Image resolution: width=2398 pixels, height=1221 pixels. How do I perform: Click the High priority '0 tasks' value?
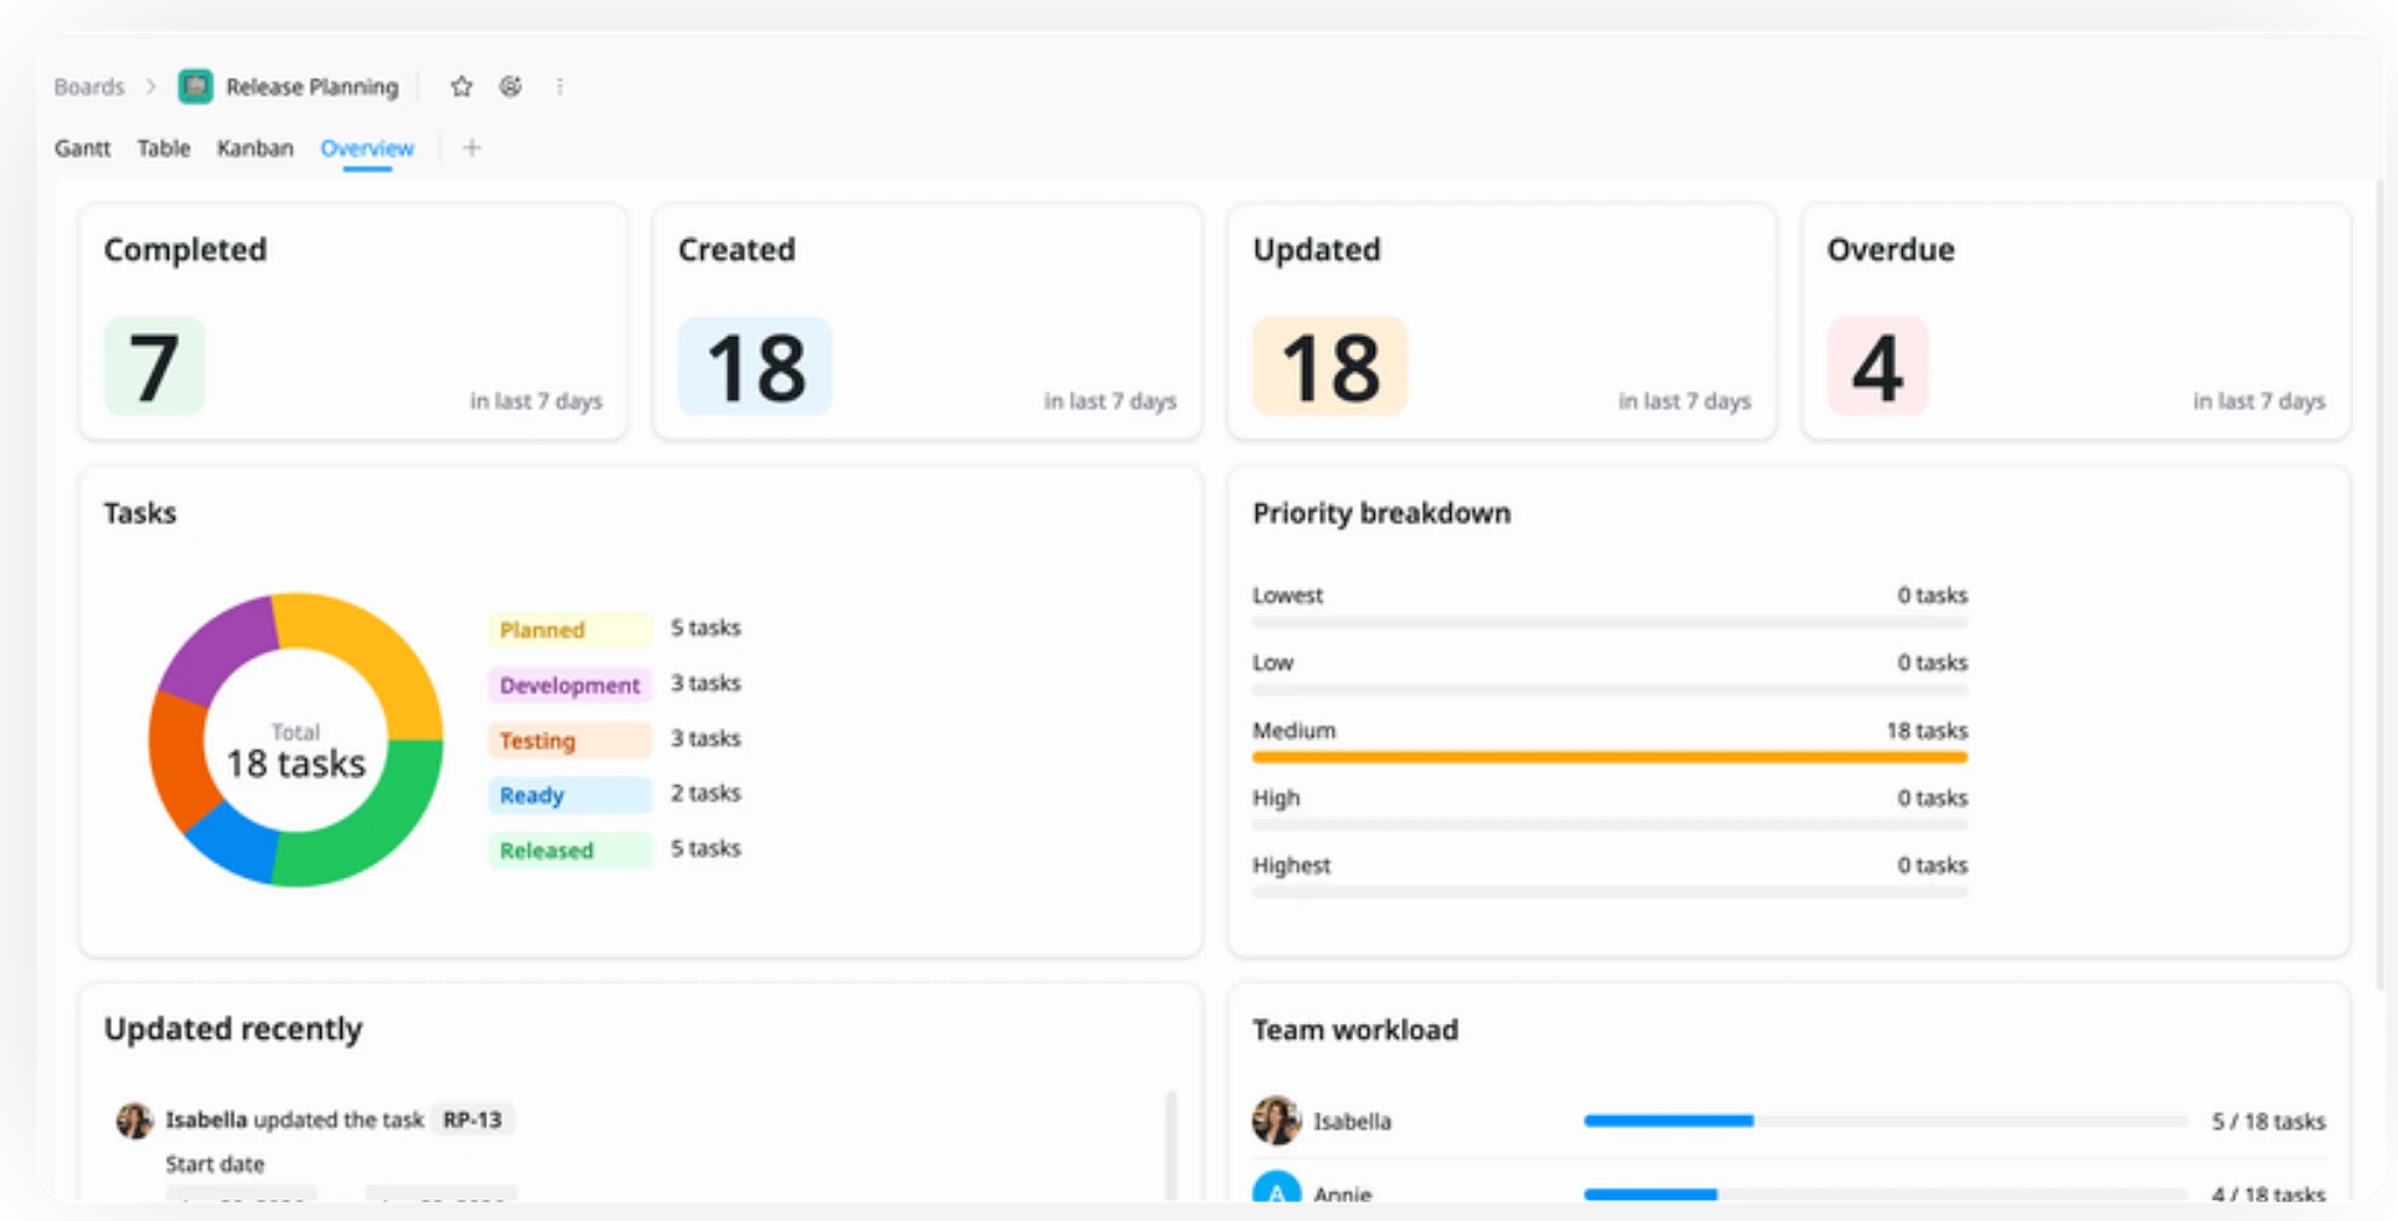tap(1932, 798)
